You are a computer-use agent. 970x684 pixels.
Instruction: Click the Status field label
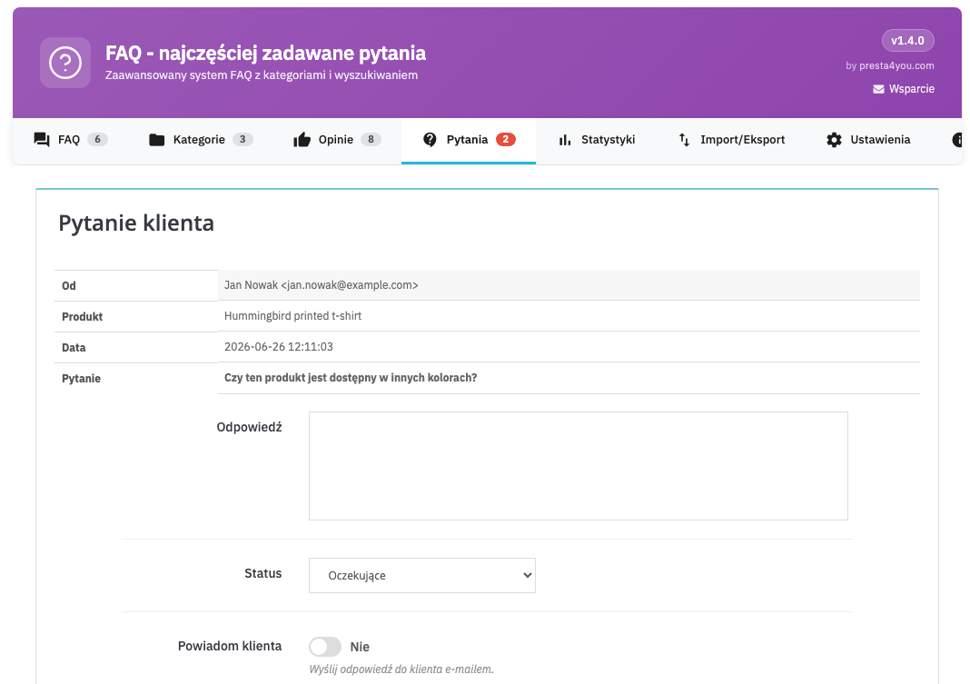tap(262, 573)
